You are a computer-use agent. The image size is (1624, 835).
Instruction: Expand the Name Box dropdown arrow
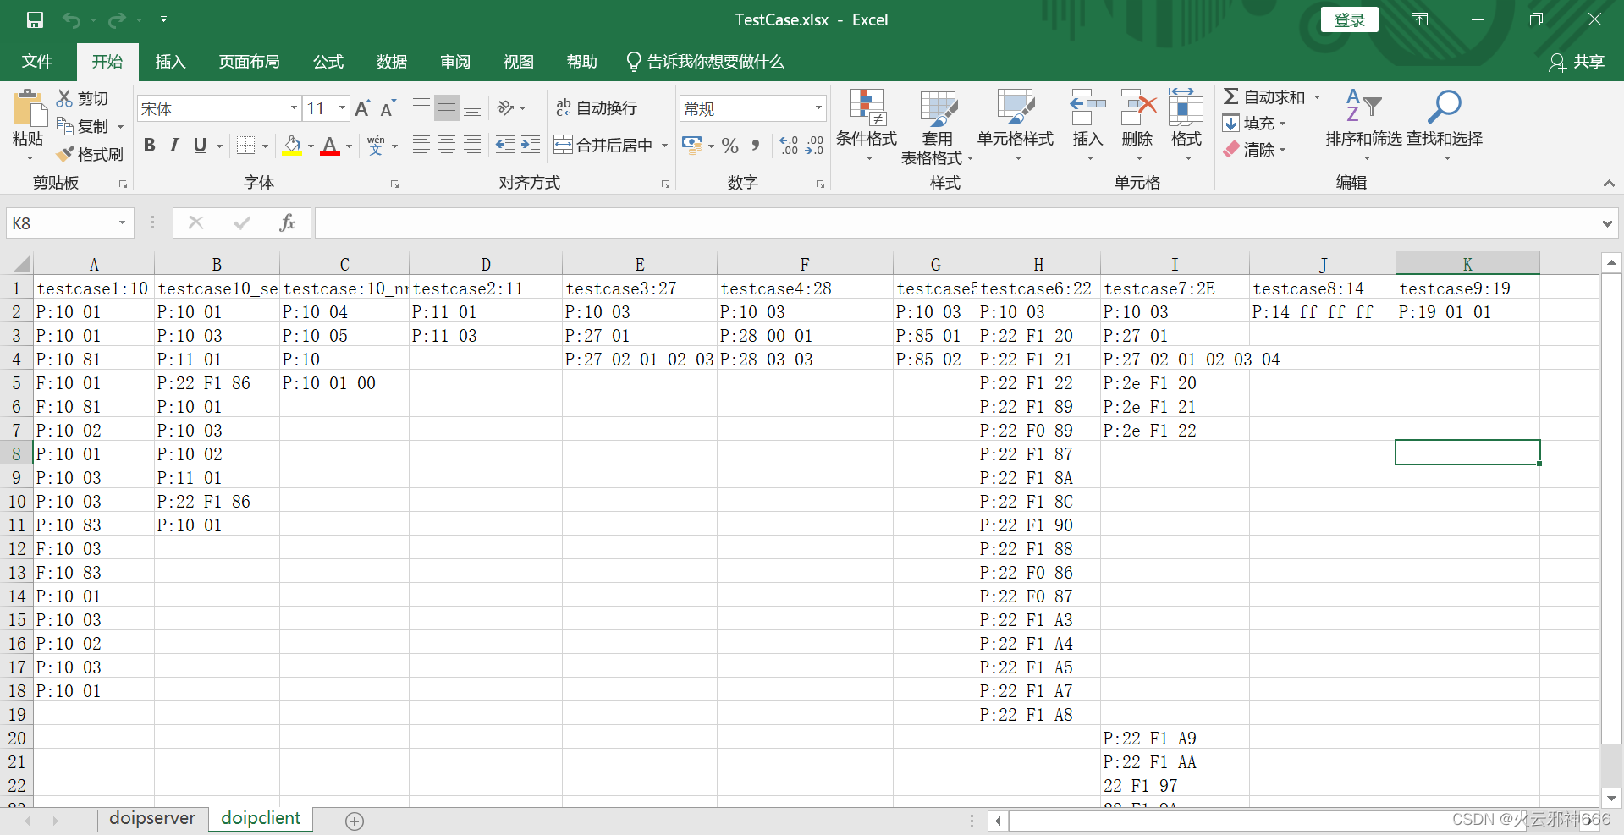coord(122,222)
